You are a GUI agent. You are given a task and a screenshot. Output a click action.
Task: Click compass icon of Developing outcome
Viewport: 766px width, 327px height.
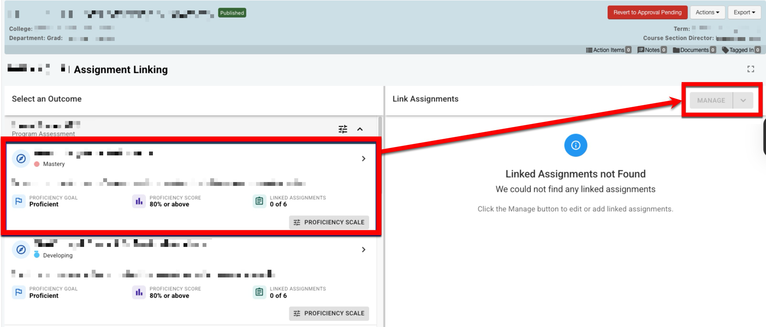point(21,249)
